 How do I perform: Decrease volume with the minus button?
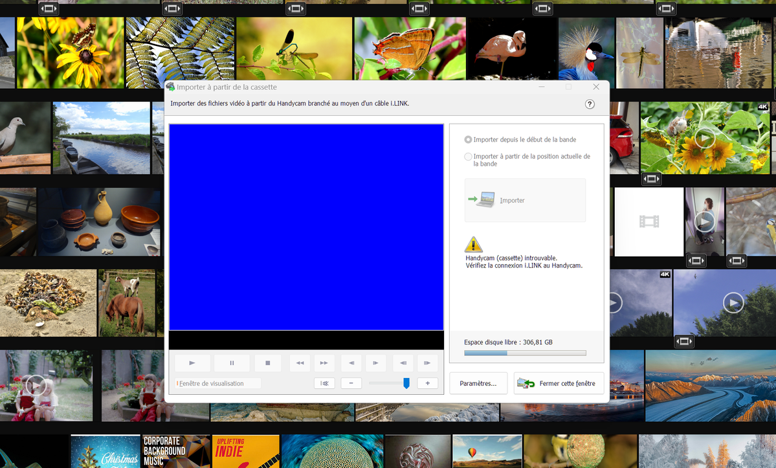[351, 383]
